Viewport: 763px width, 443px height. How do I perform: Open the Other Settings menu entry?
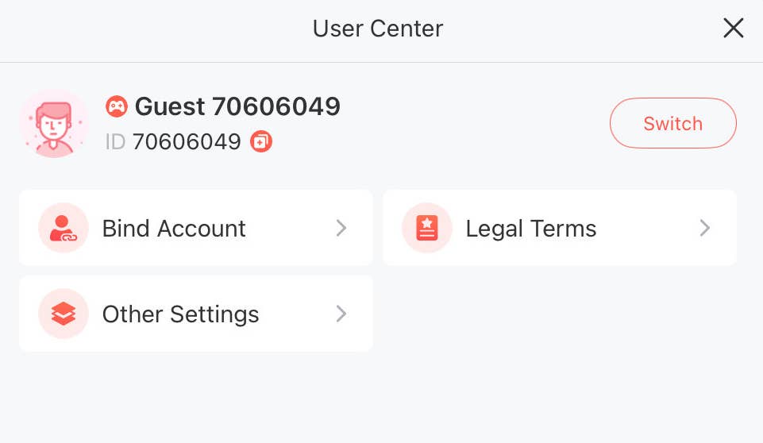coord(180,314)
